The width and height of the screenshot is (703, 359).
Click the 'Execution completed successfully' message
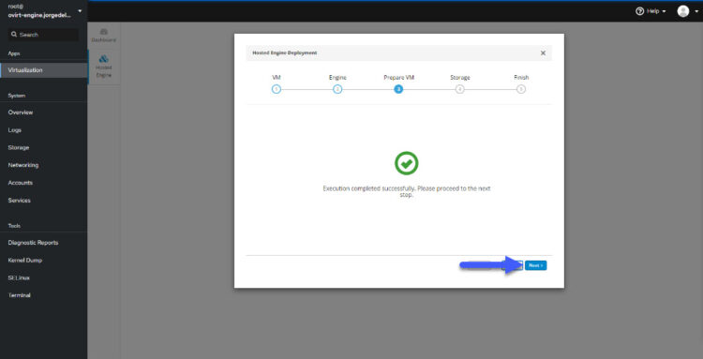(x=406, y=192)
